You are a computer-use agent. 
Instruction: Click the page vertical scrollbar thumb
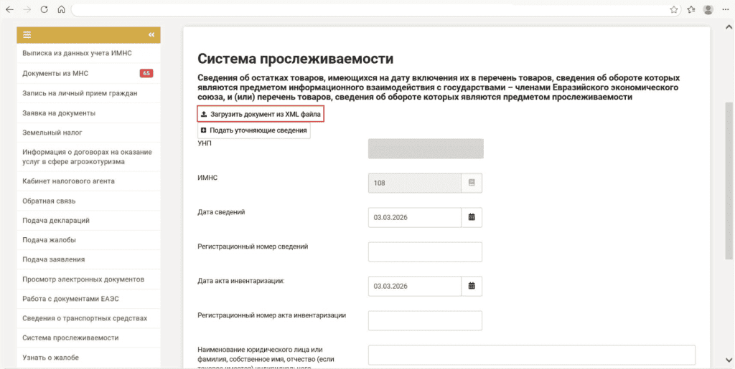729,180
